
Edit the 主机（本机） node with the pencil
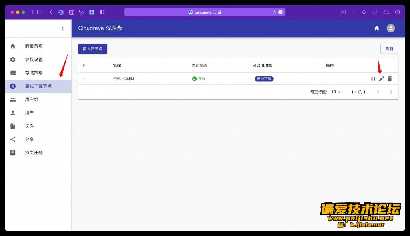point(382,79)
